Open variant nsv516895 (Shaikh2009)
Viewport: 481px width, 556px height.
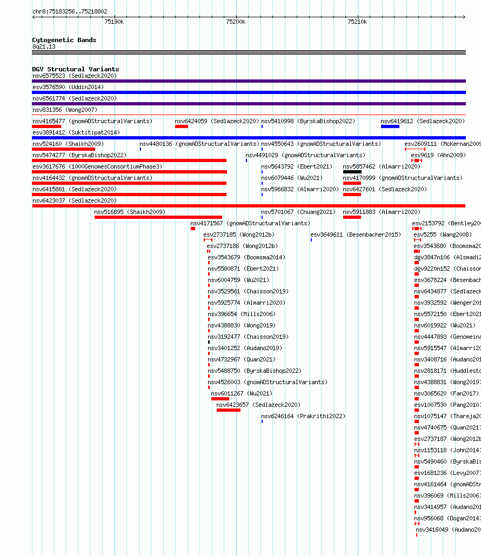[130, 212]
